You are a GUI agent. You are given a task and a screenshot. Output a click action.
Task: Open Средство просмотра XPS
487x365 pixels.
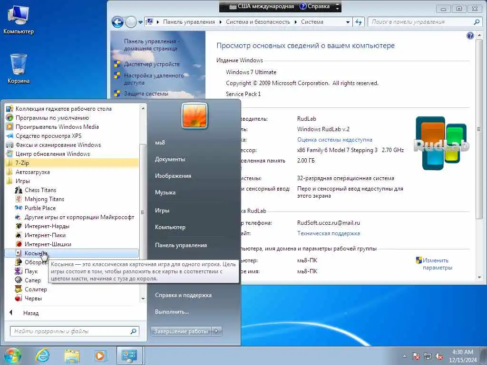49,135
